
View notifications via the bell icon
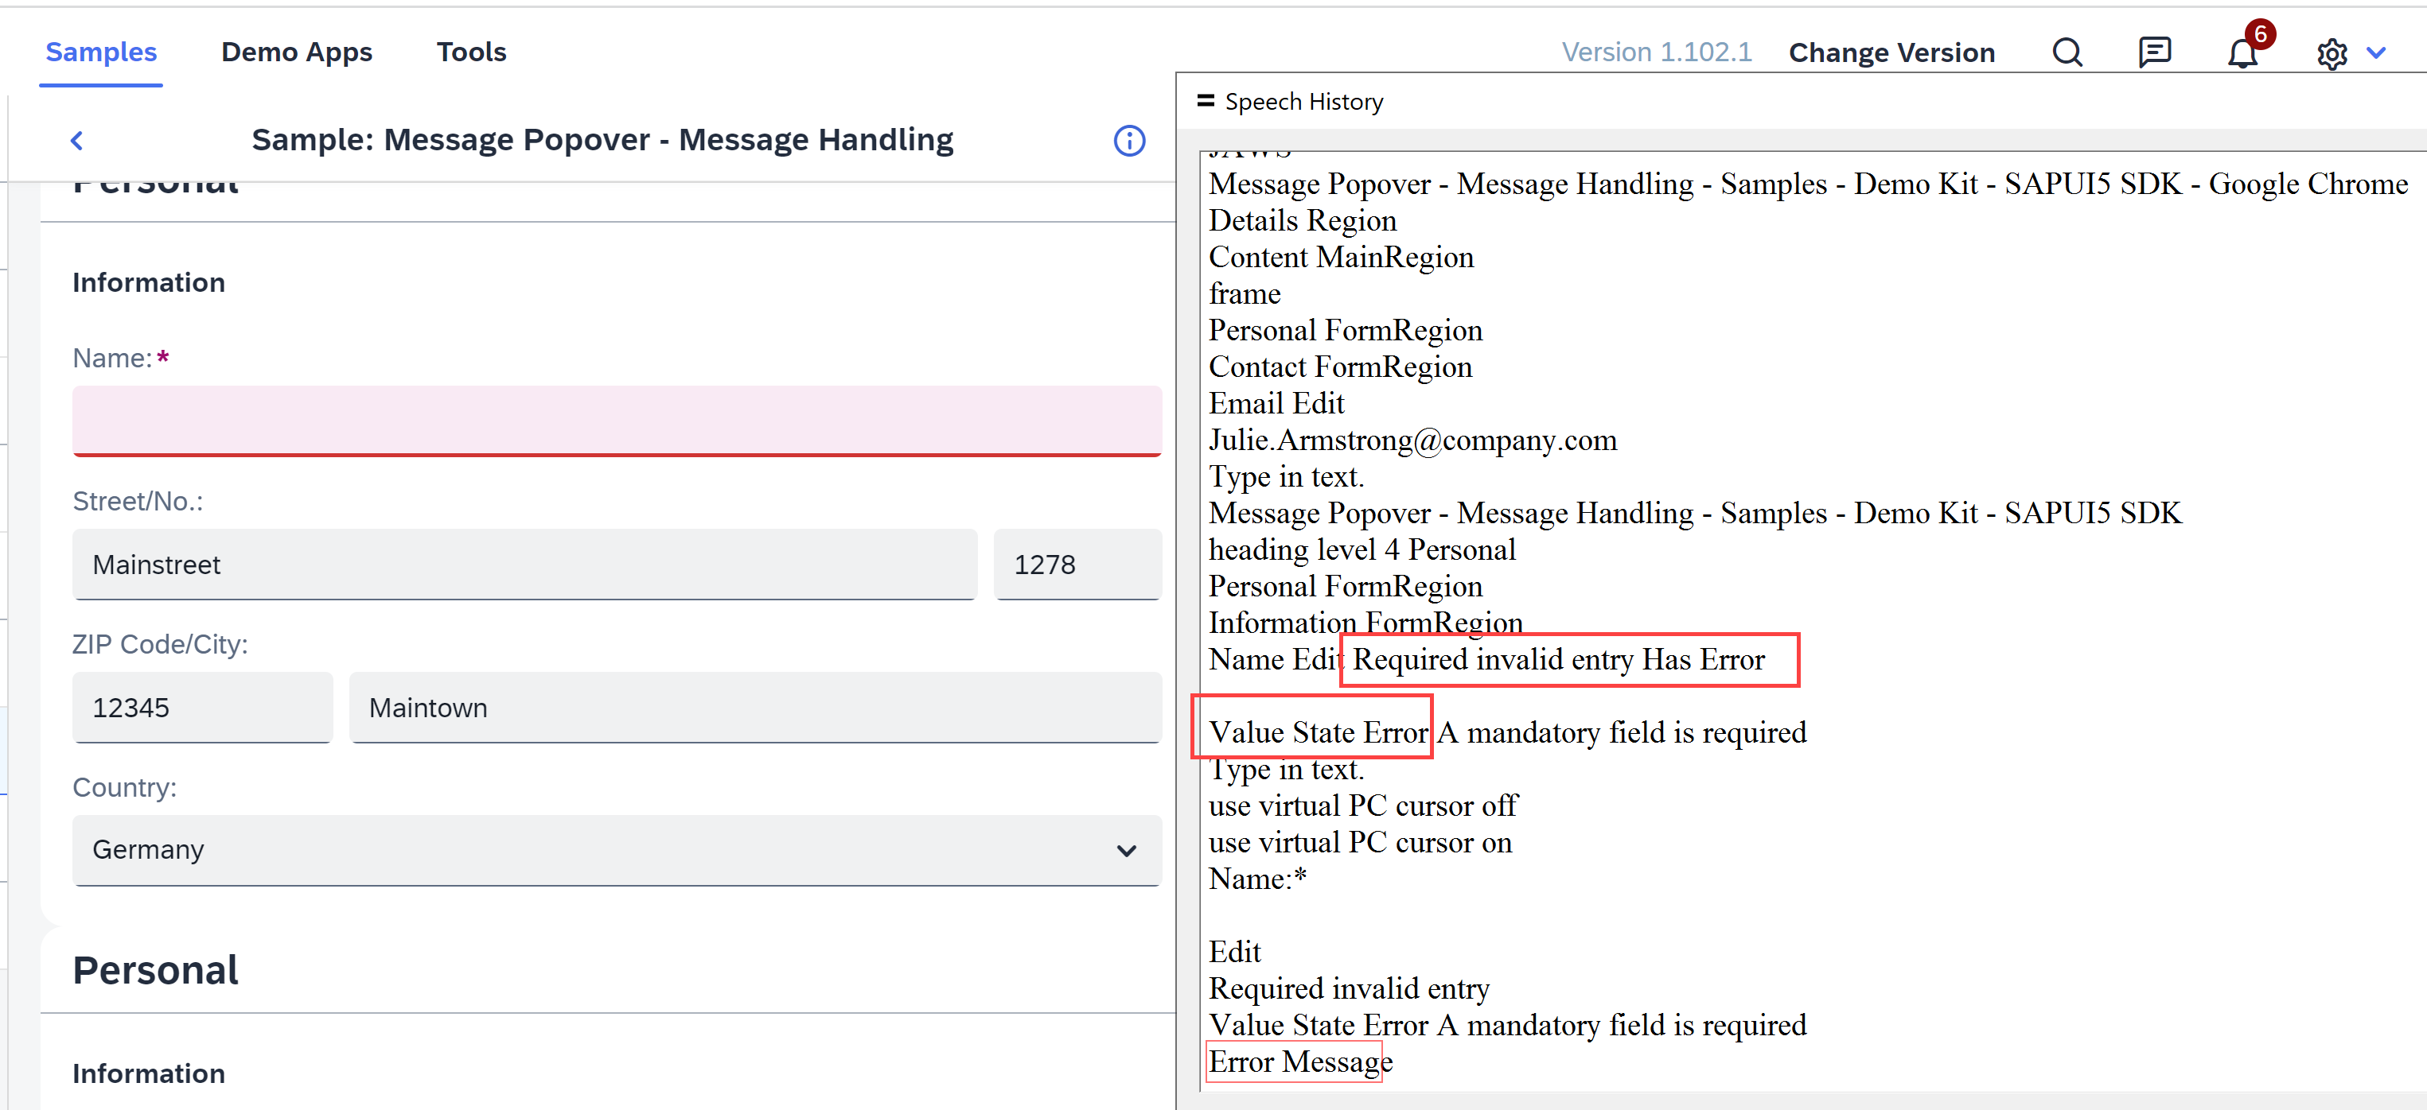tap(2243, 52)
